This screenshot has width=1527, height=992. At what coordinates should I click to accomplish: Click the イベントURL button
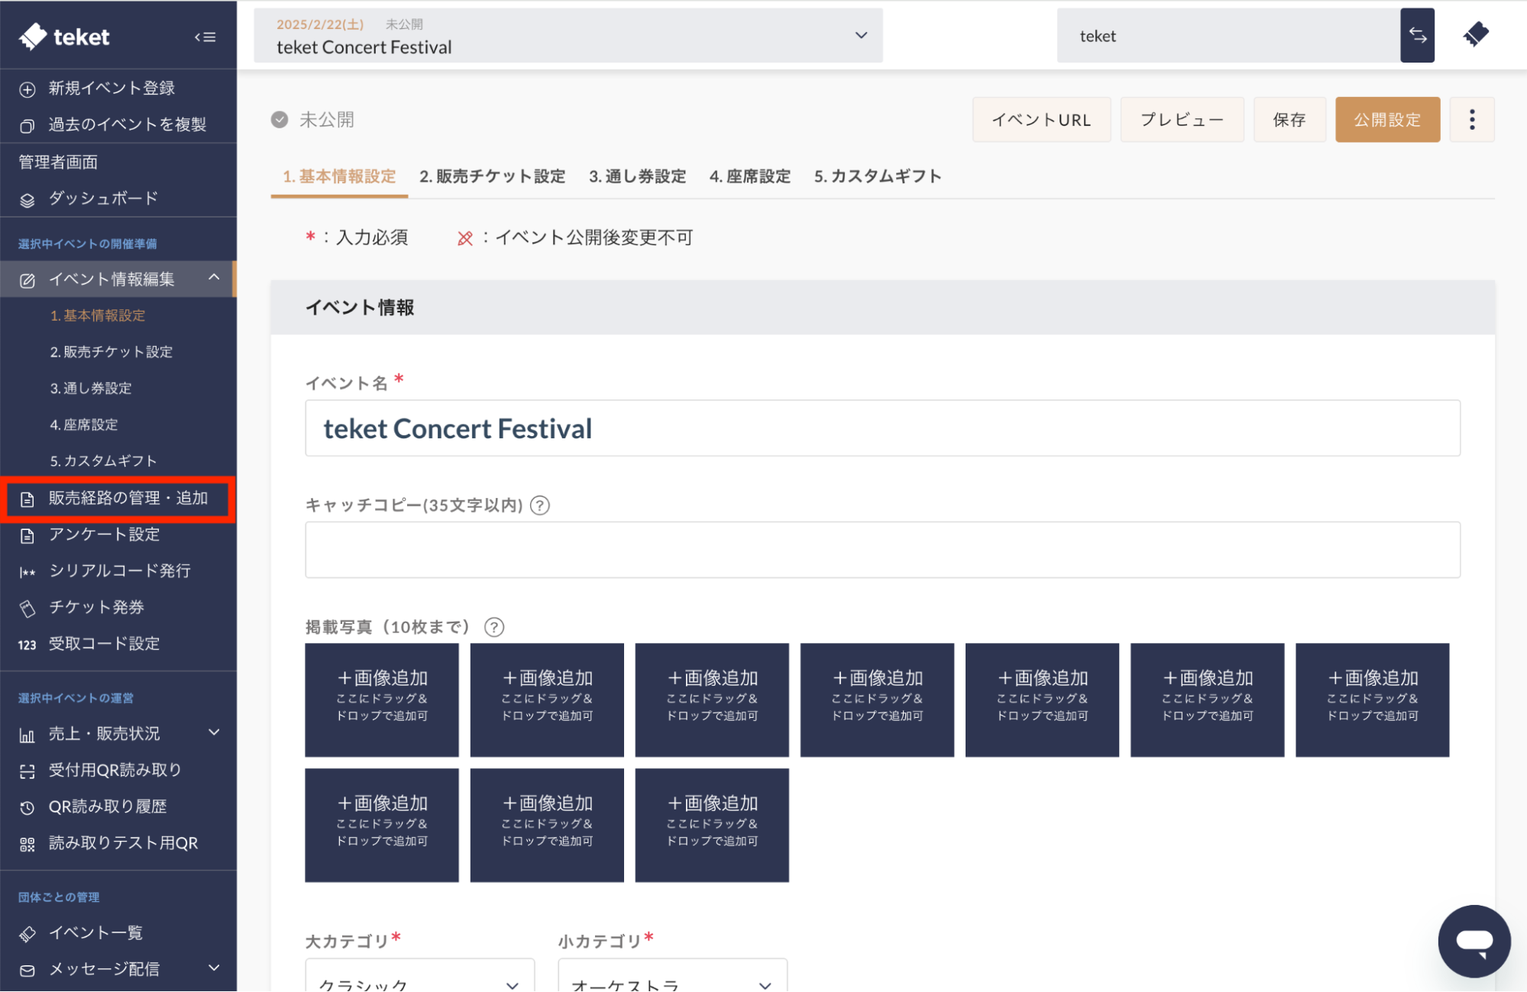click(x=1041, y=119)
